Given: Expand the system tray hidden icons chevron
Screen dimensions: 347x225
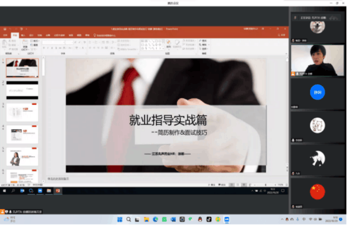Looking at the screenshot, I should (x=282, y=219).
